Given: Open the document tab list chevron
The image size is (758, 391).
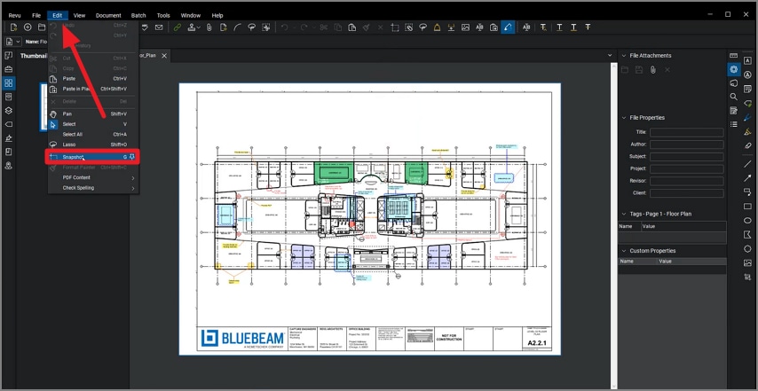Looking at the screenshot, I should (610, 56).
